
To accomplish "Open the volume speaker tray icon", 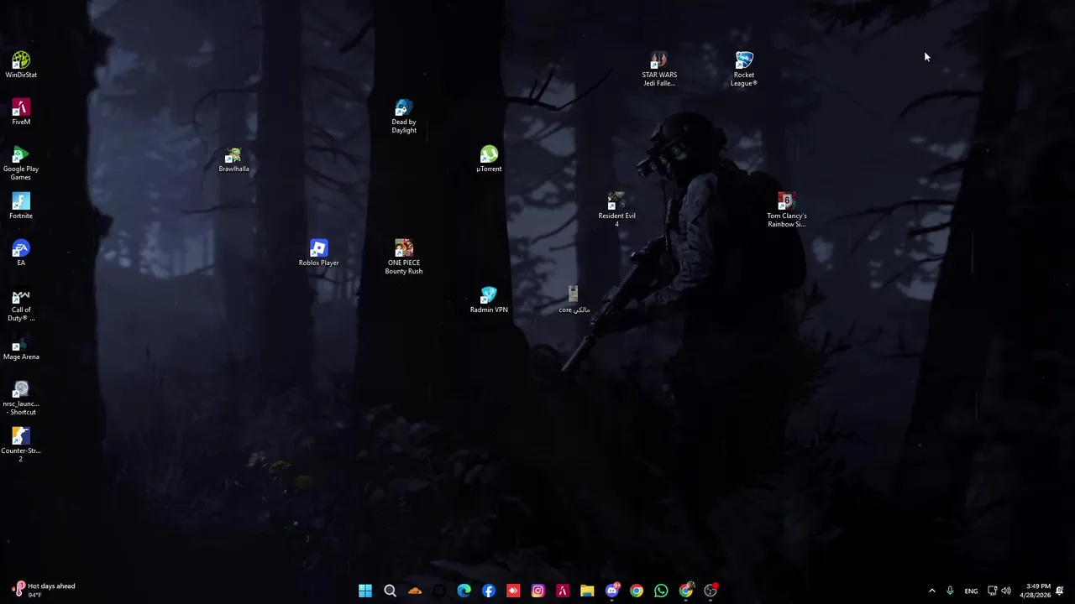I will tap(1006, 591).
